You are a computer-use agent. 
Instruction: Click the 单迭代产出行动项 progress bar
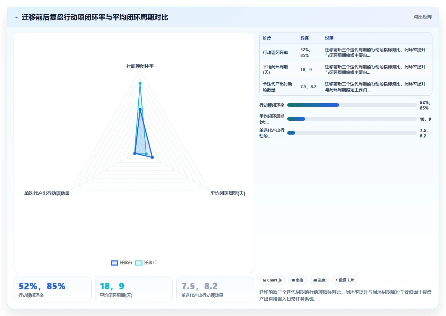tap(352, 133)
